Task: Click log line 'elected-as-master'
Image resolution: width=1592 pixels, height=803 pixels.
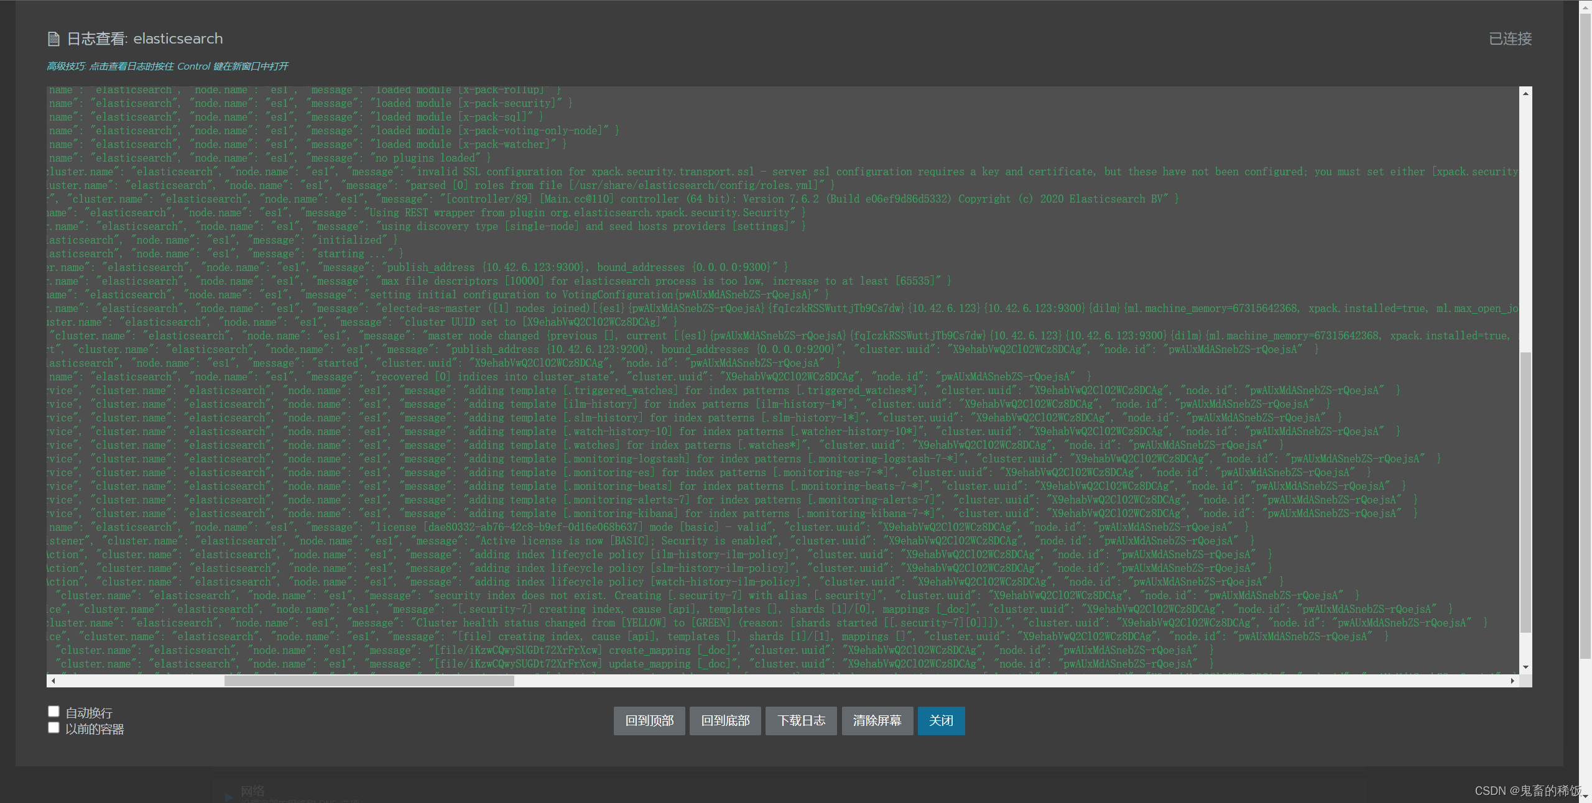Action: [x=783, y=308]
